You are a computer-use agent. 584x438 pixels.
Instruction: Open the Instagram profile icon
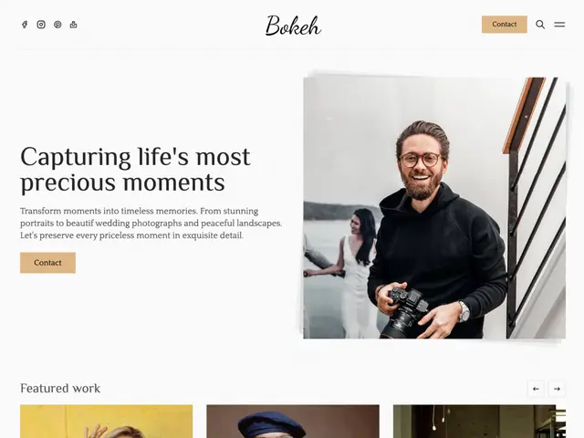tap(41, 25)
